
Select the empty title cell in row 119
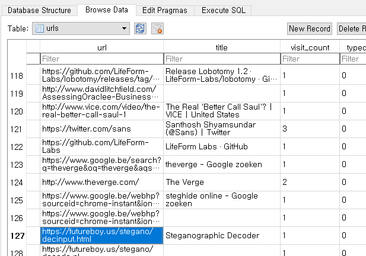(x=222, y=94)
